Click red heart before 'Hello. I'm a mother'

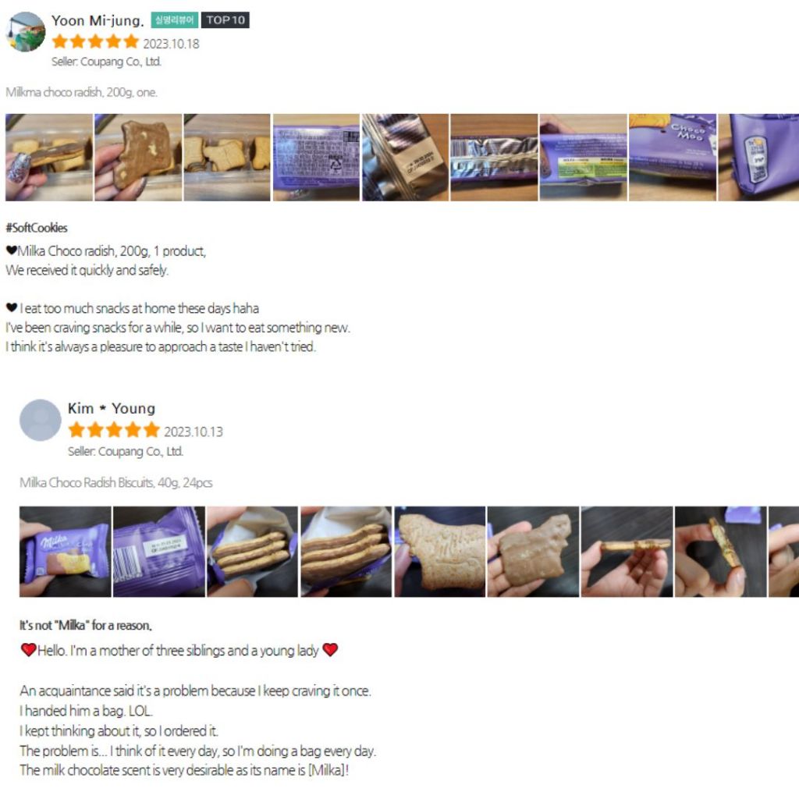[x=29, y=650]
